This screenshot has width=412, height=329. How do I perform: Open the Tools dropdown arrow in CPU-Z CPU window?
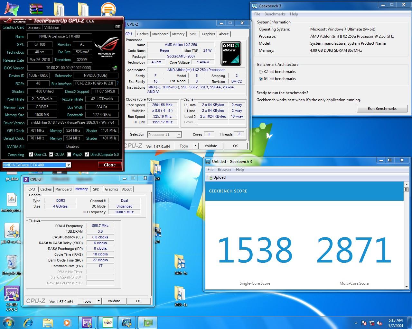click(x=195, y=146)
